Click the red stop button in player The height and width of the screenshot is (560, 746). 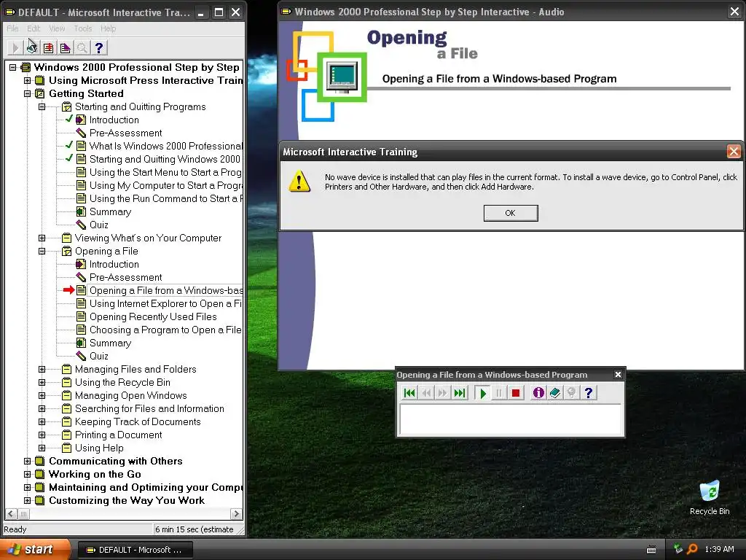(515, 393)
